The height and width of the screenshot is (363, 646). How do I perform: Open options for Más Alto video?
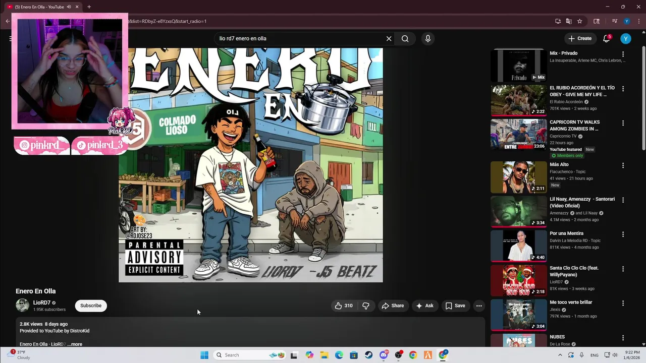(x=623, y=165)
